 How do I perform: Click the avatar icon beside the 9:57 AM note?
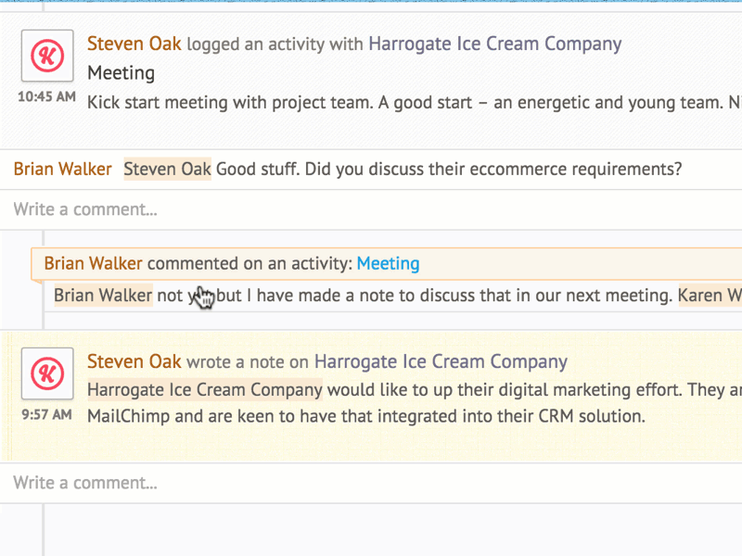pyautogui.click(x=47, y=373)
